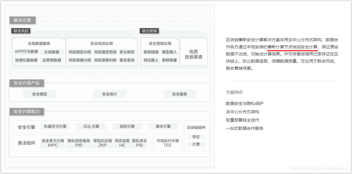Click the 计费 box

click(x=196, y=144)
